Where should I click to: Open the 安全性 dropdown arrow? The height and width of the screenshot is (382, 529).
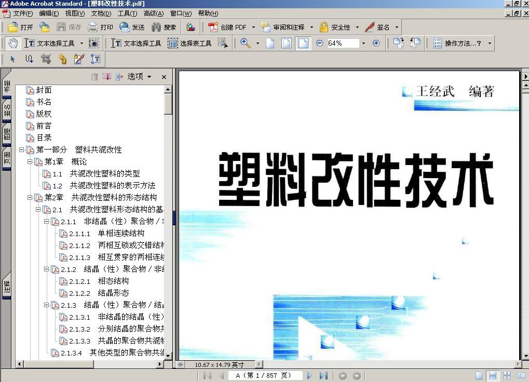[x=357, y=27]
